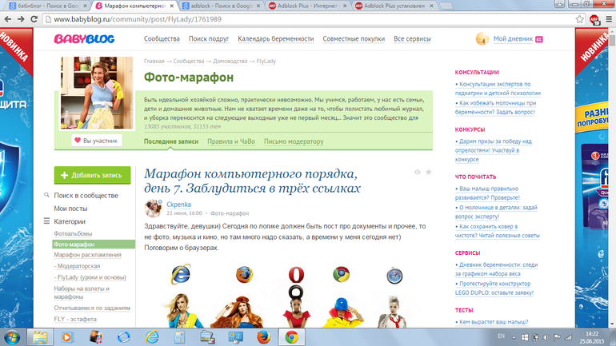This screenshot has height=346, width=616.
Task: Bookmark page with the star icon
Action: (x=579, y=19)
